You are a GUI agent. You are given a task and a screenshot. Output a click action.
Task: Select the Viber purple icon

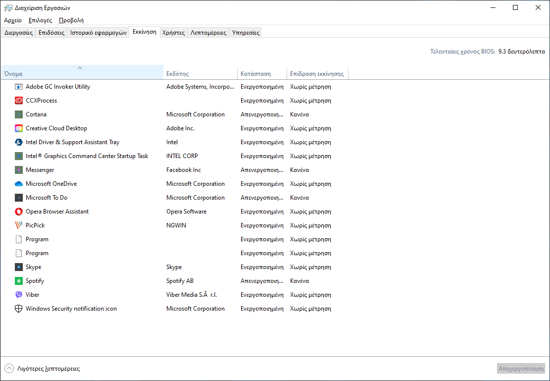pos(19,295)
